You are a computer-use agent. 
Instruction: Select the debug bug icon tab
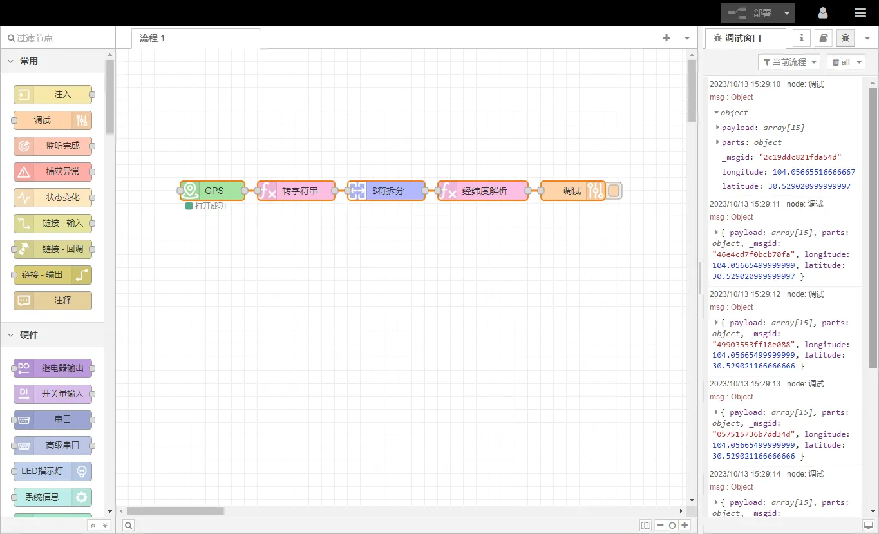click(x=845, y=38)
